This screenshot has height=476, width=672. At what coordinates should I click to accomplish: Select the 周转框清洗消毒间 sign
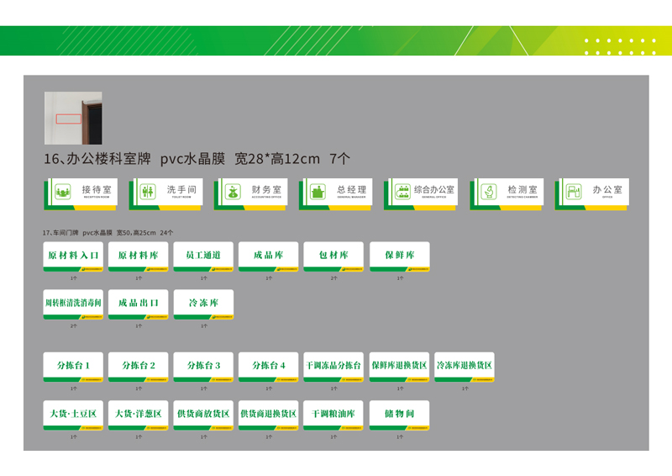73,304
